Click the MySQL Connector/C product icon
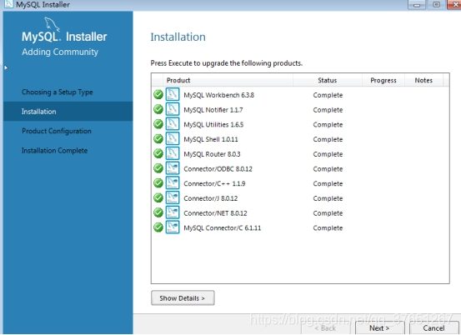 (173, 227)
